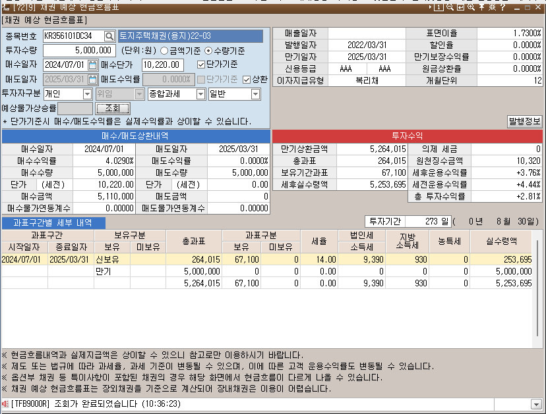The image size is (546, 414).
Task: Click the search magnifier beside bond code KR356101DC34
Action: pos(109,36)
